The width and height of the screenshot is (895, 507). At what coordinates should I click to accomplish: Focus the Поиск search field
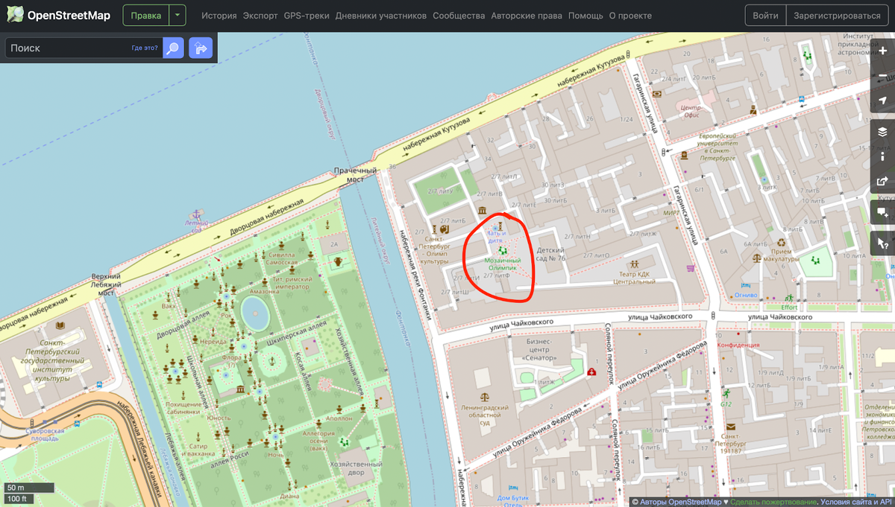coord(84,48)
